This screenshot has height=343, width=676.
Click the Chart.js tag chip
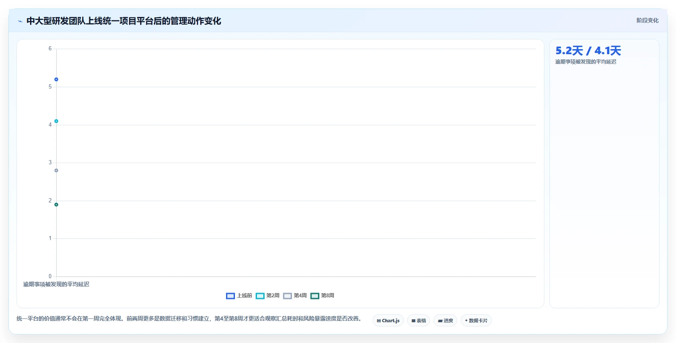pyautogui.click(x=388, y=321)
